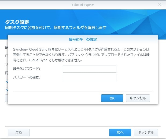The width and height of the screenshot is (166, 139).
Task: Click the パスワードの確認 input field
Action: [90, 77]
